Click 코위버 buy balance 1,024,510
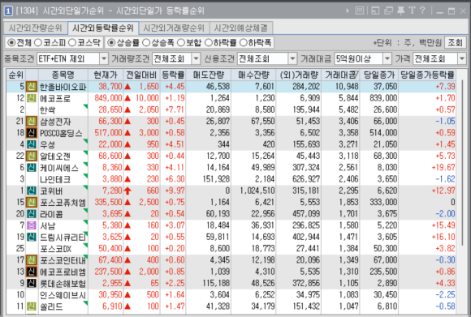This screenshot has width=471, height=317. coord(257,191)
